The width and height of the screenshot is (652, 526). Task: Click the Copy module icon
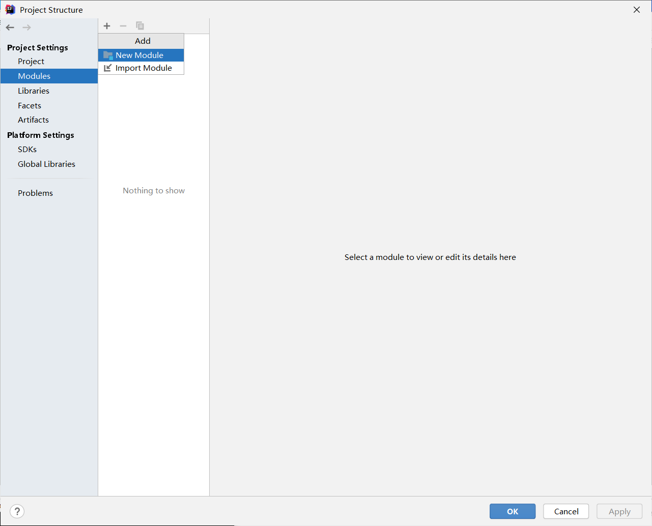pos(140,26)
